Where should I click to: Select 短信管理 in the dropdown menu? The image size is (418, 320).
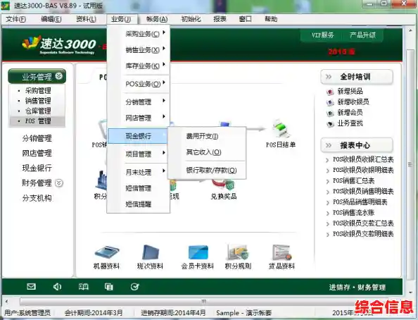click(139, 188)
